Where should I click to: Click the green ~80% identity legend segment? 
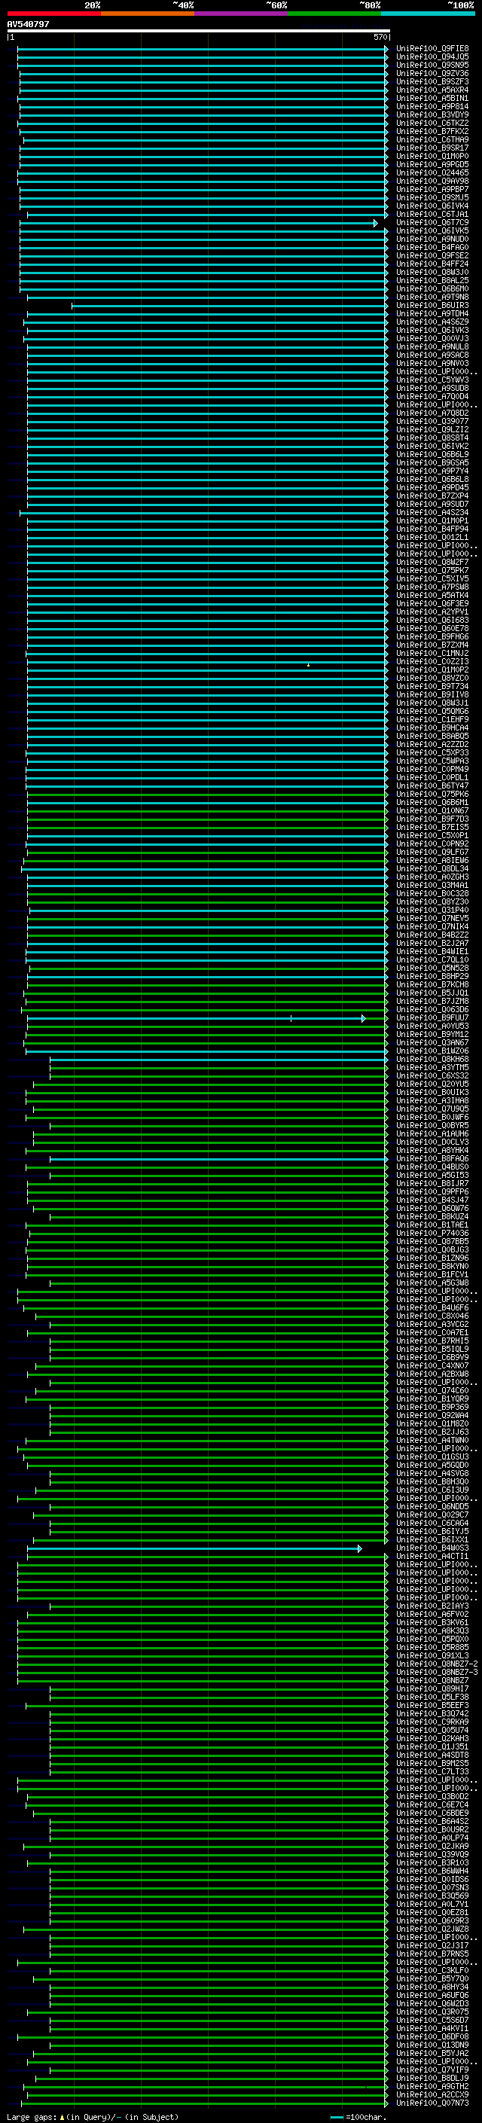click(x=334, y=14)
